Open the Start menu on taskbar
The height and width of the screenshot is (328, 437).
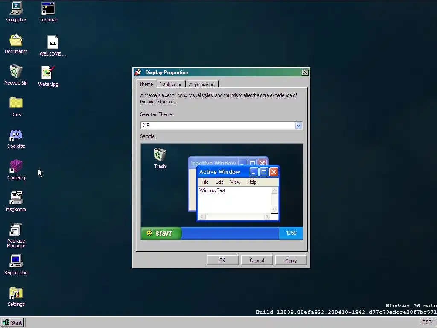pyautogui.click(x=12, y=323)
